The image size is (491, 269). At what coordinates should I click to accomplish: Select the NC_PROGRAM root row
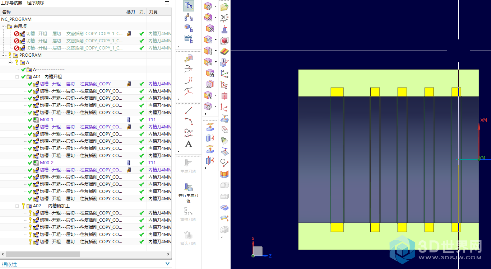tap(85, 19)
